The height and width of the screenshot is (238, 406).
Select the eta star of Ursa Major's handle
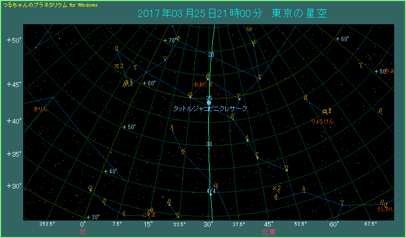click(x=286, y=169)
